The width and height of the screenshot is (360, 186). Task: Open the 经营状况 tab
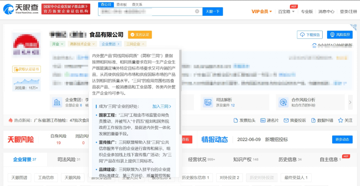point(201,159)
